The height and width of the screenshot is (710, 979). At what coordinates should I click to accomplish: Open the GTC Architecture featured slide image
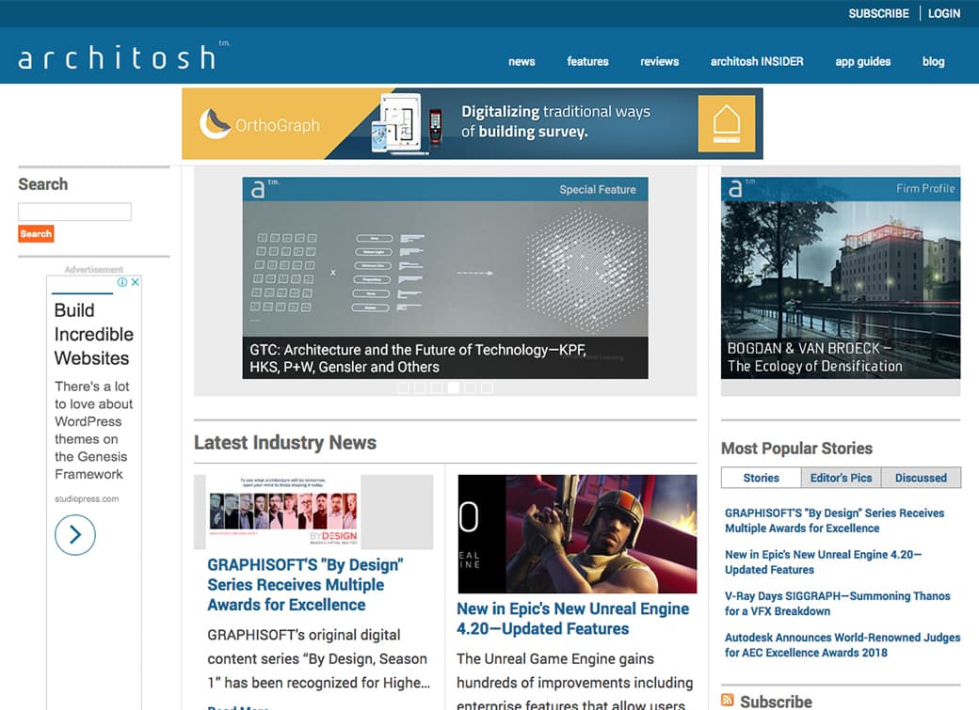tap(445, 269)
